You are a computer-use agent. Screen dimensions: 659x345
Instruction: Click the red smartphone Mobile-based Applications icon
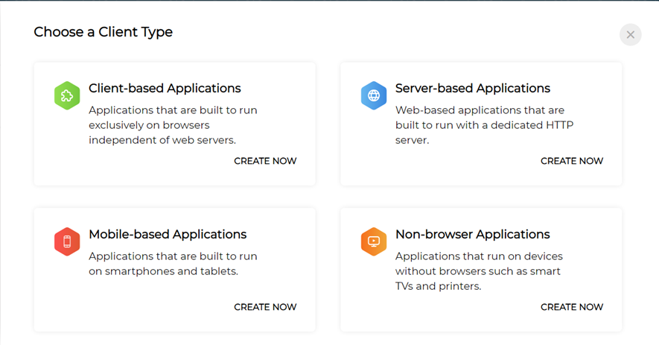[x=67, y=241]
